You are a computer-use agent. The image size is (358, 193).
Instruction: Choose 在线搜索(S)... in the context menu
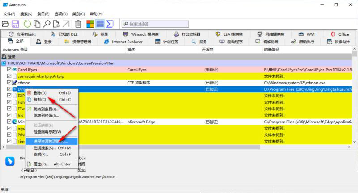pyautogui.click(x=51, y=148)
